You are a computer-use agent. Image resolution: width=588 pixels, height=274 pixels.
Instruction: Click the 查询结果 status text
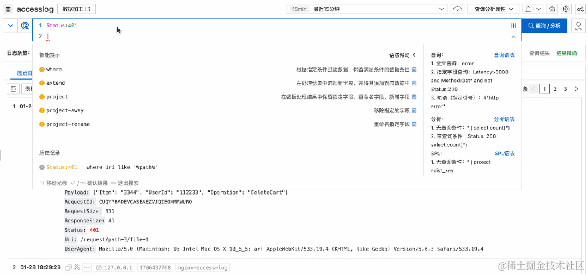[x=539, y=53]
